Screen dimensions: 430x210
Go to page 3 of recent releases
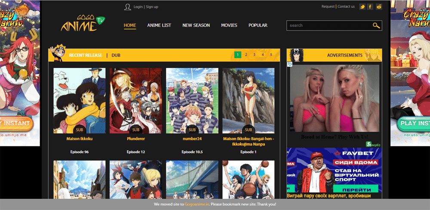254,55
